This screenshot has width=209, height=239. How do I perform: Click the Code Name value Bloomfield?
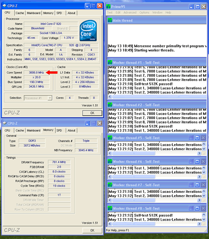point(38,28)
